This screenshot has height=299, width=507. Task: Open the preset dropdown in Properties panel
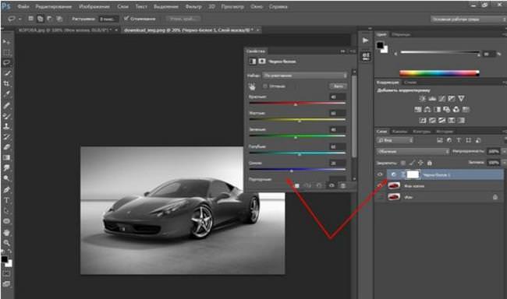pyautogui.click(x=305, y=76)
